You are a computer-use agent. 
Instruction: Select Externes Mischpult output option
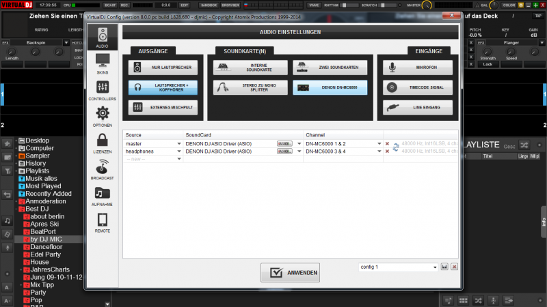click(163, 107)
